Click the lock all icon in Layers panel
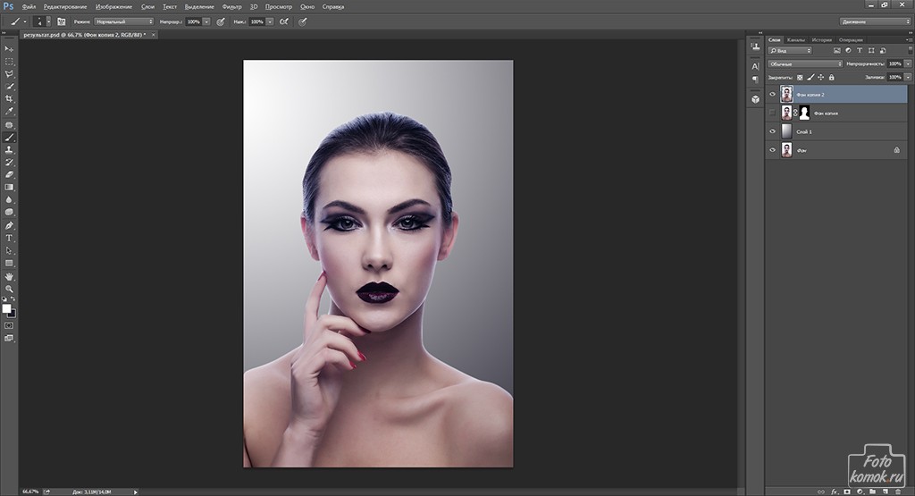The height and width of the screenshot is (496, 915). coord(832,78)
